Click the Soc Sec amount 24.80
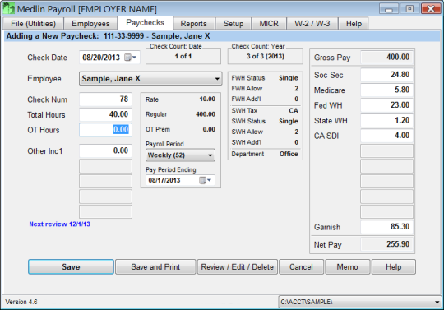444x310 pixels. click(x=386, y=75)
